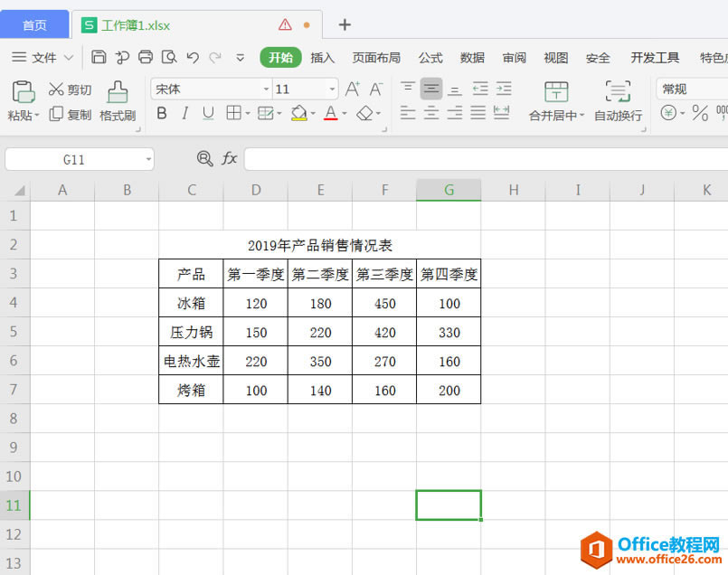
Task: Apply cell borders icon
Action: (x=233, y=112)
